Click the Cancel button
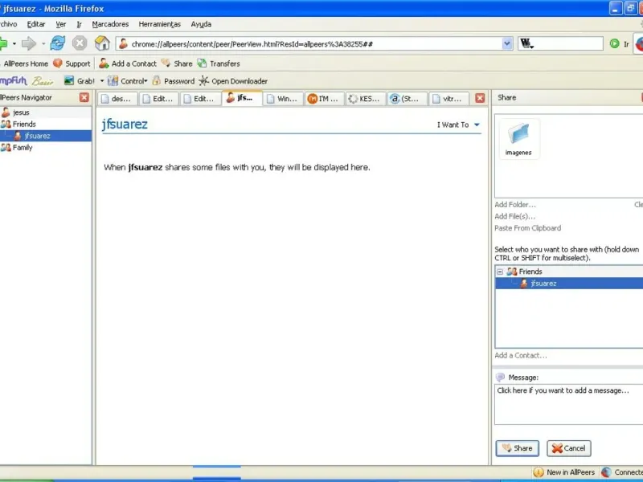 pyautogui.click(x=569, y=448)
